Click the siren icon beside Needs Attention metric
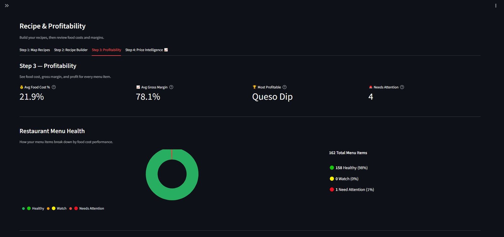Image resolution: width=504 pixels, height=237 pixels. click(x=371, y=87)
